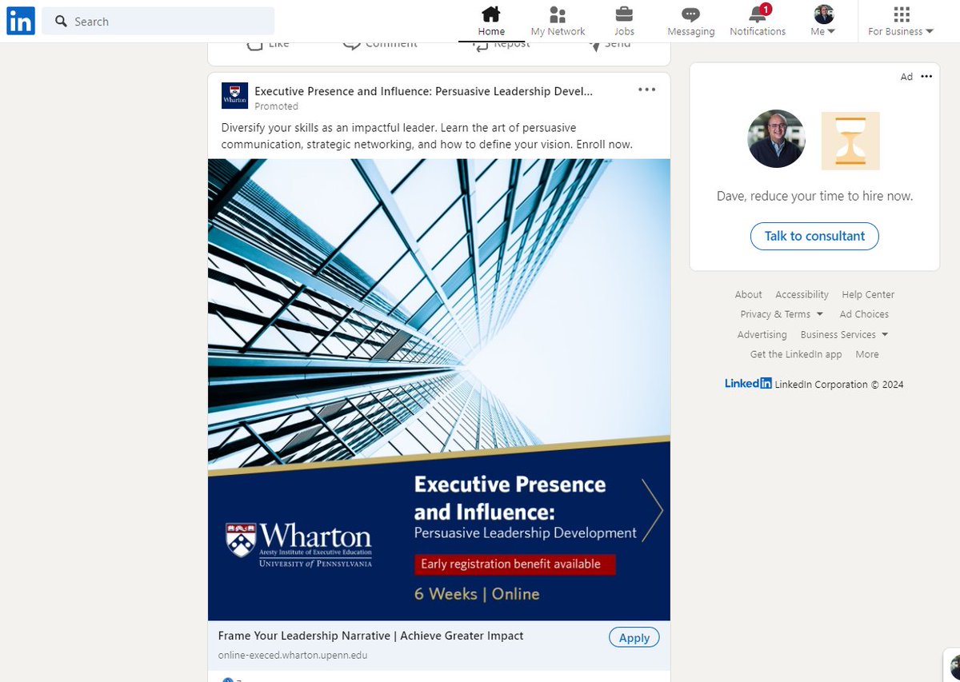960x682 pixels.
Task: Click the hourglass icon in the ad
Action: point(850,141)
